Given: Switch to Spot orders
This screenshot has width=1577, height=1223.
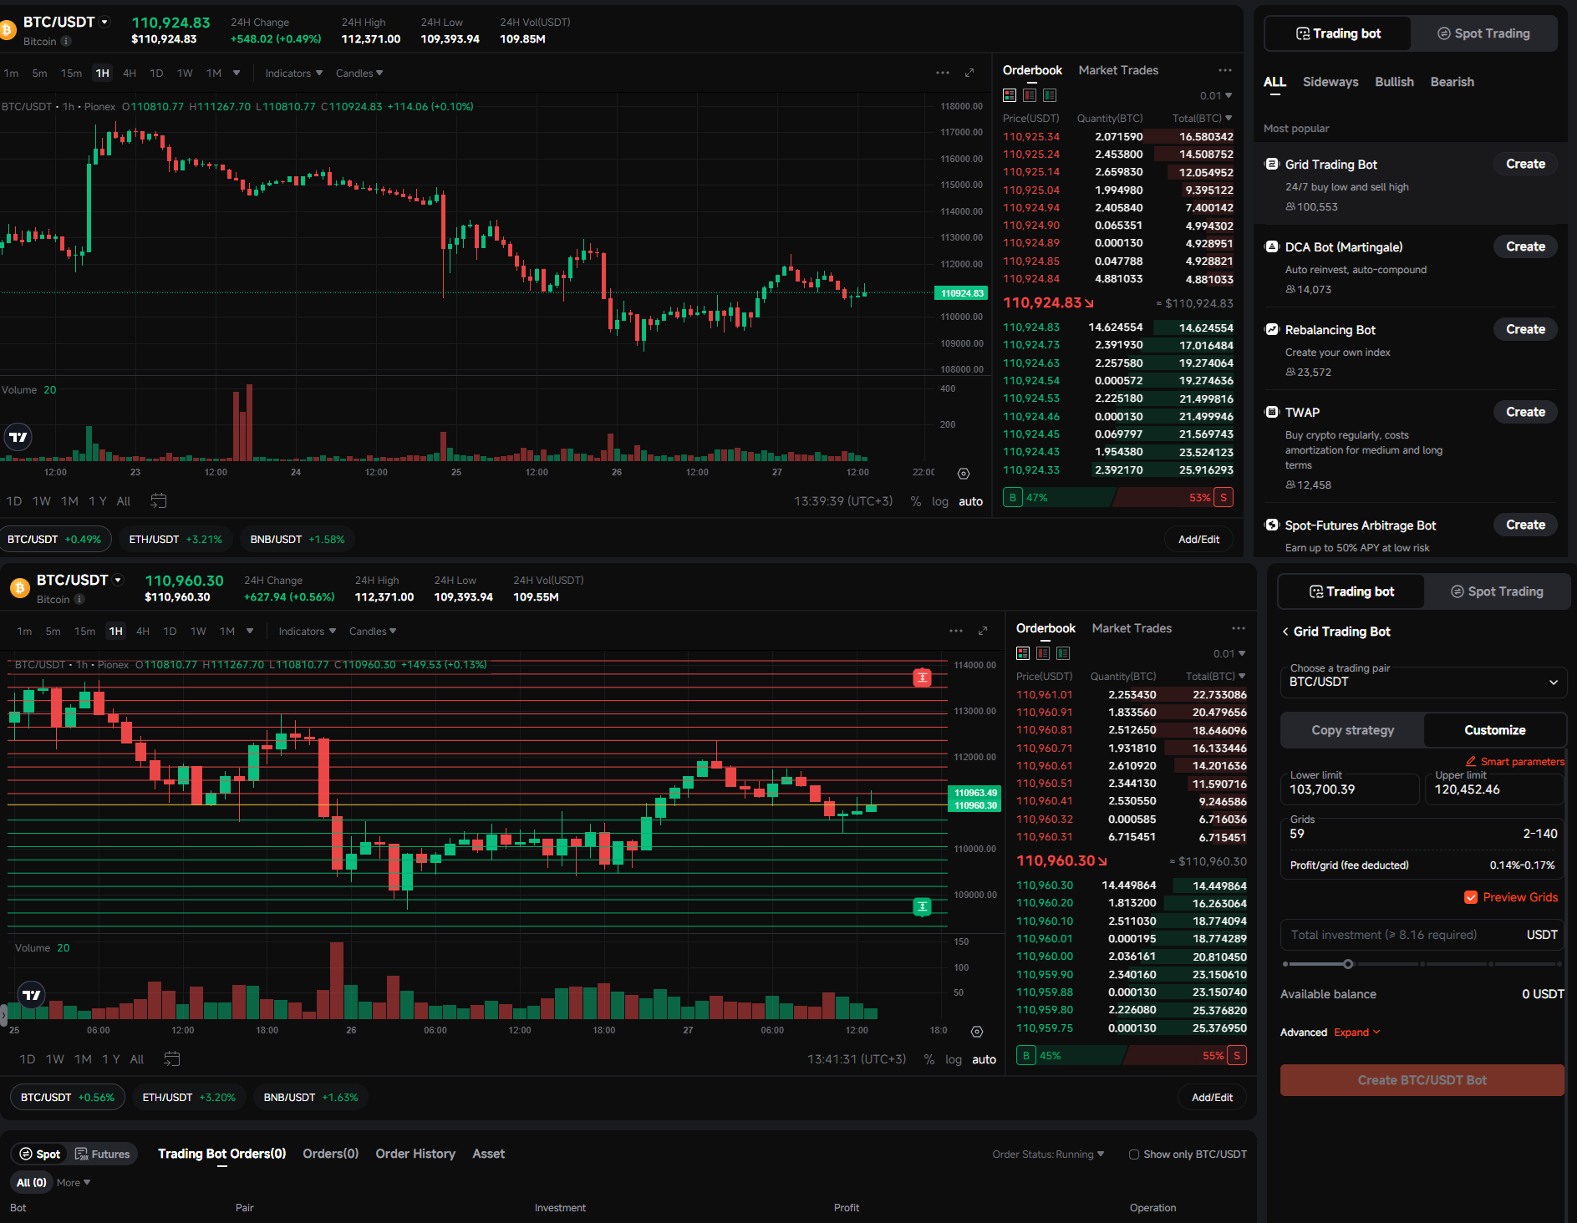Looking at the screenshot, I should coord(40,1154).
